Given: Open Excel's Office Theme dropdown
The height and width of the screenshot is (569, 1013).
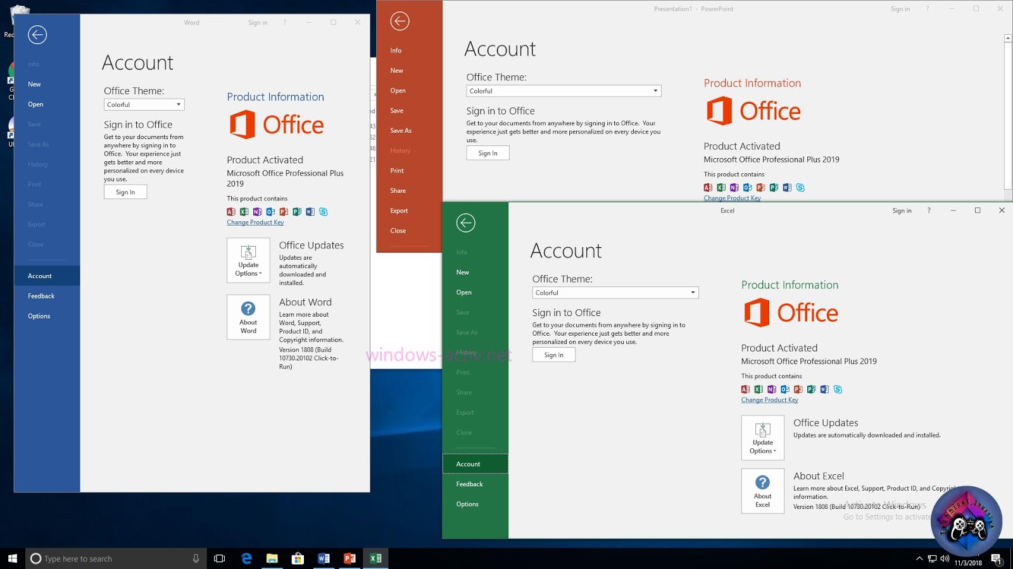Looking at the screenshot, I should tap(615, 293).
